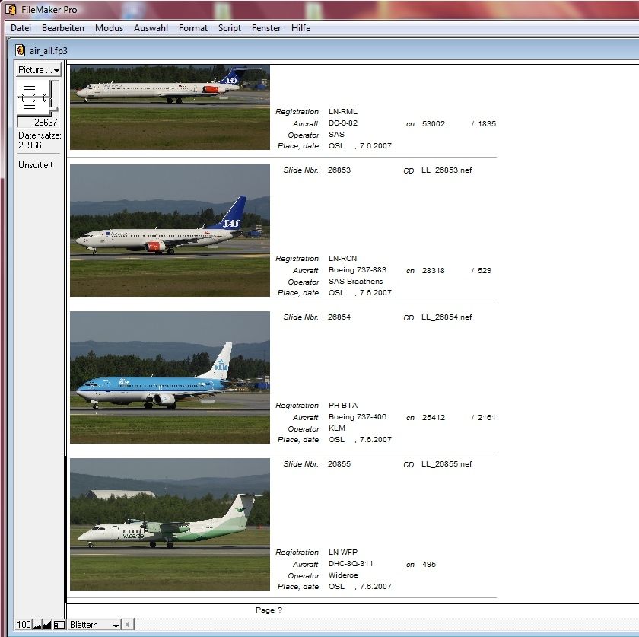Click the air_all.fp3 document icon
Viewport: 639px width, 637px height.
coord(21,50)
